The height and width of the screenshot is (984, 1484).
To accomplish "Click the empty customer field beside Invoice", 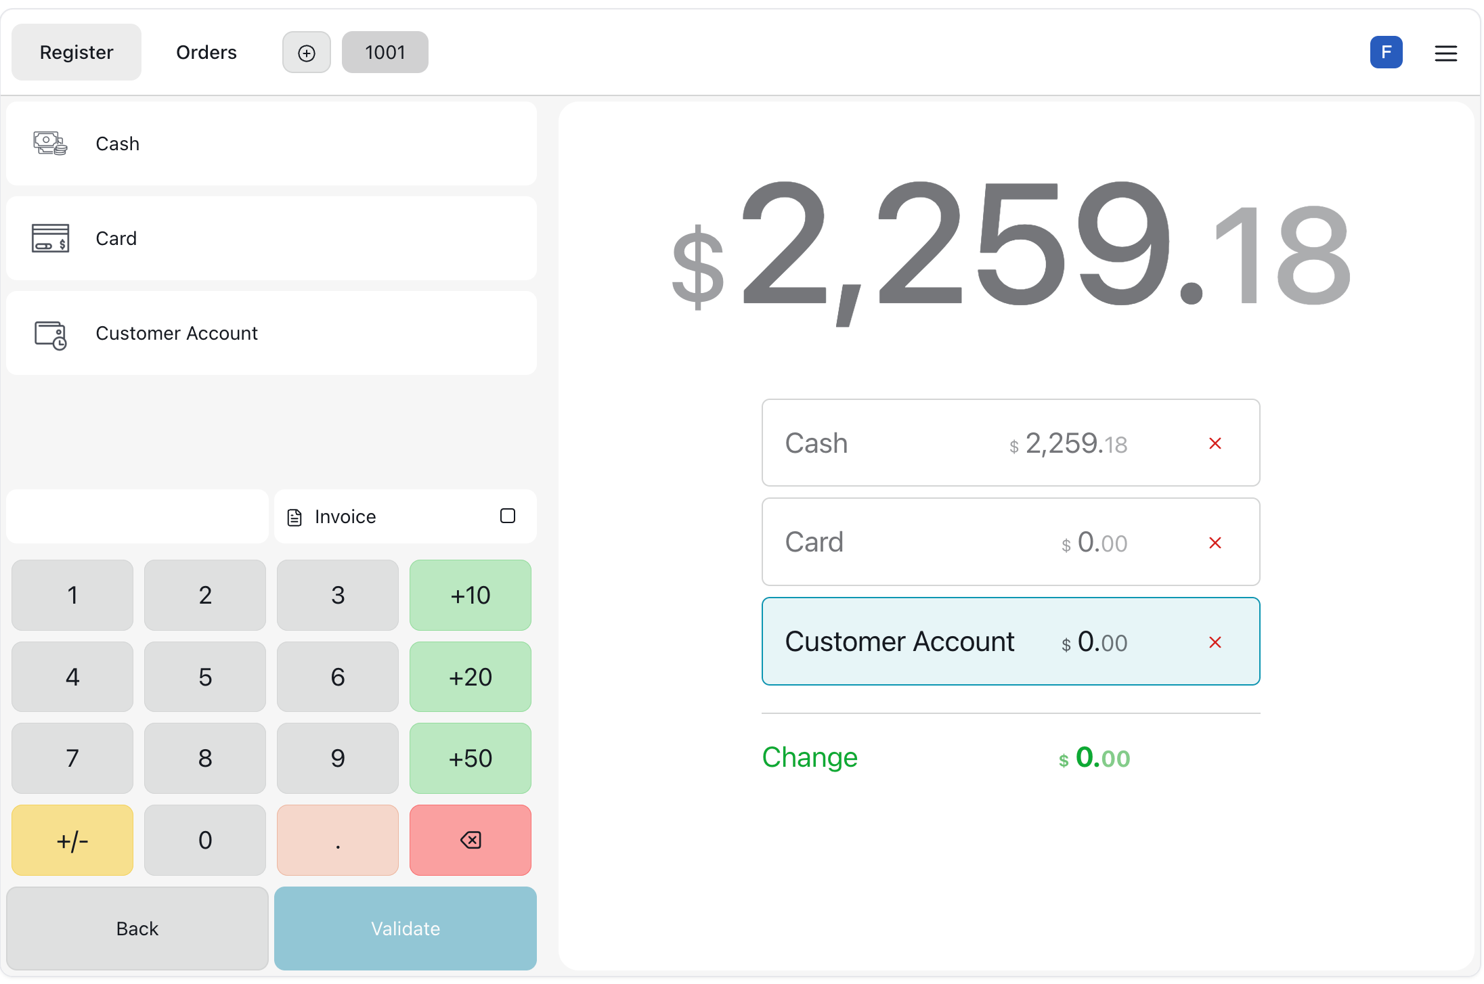I will [x=137, y=516].
